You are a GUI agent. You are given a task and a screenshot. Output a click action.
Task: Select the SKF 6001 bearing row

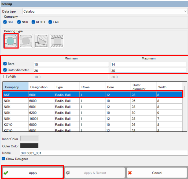click(x=93, y=95)
